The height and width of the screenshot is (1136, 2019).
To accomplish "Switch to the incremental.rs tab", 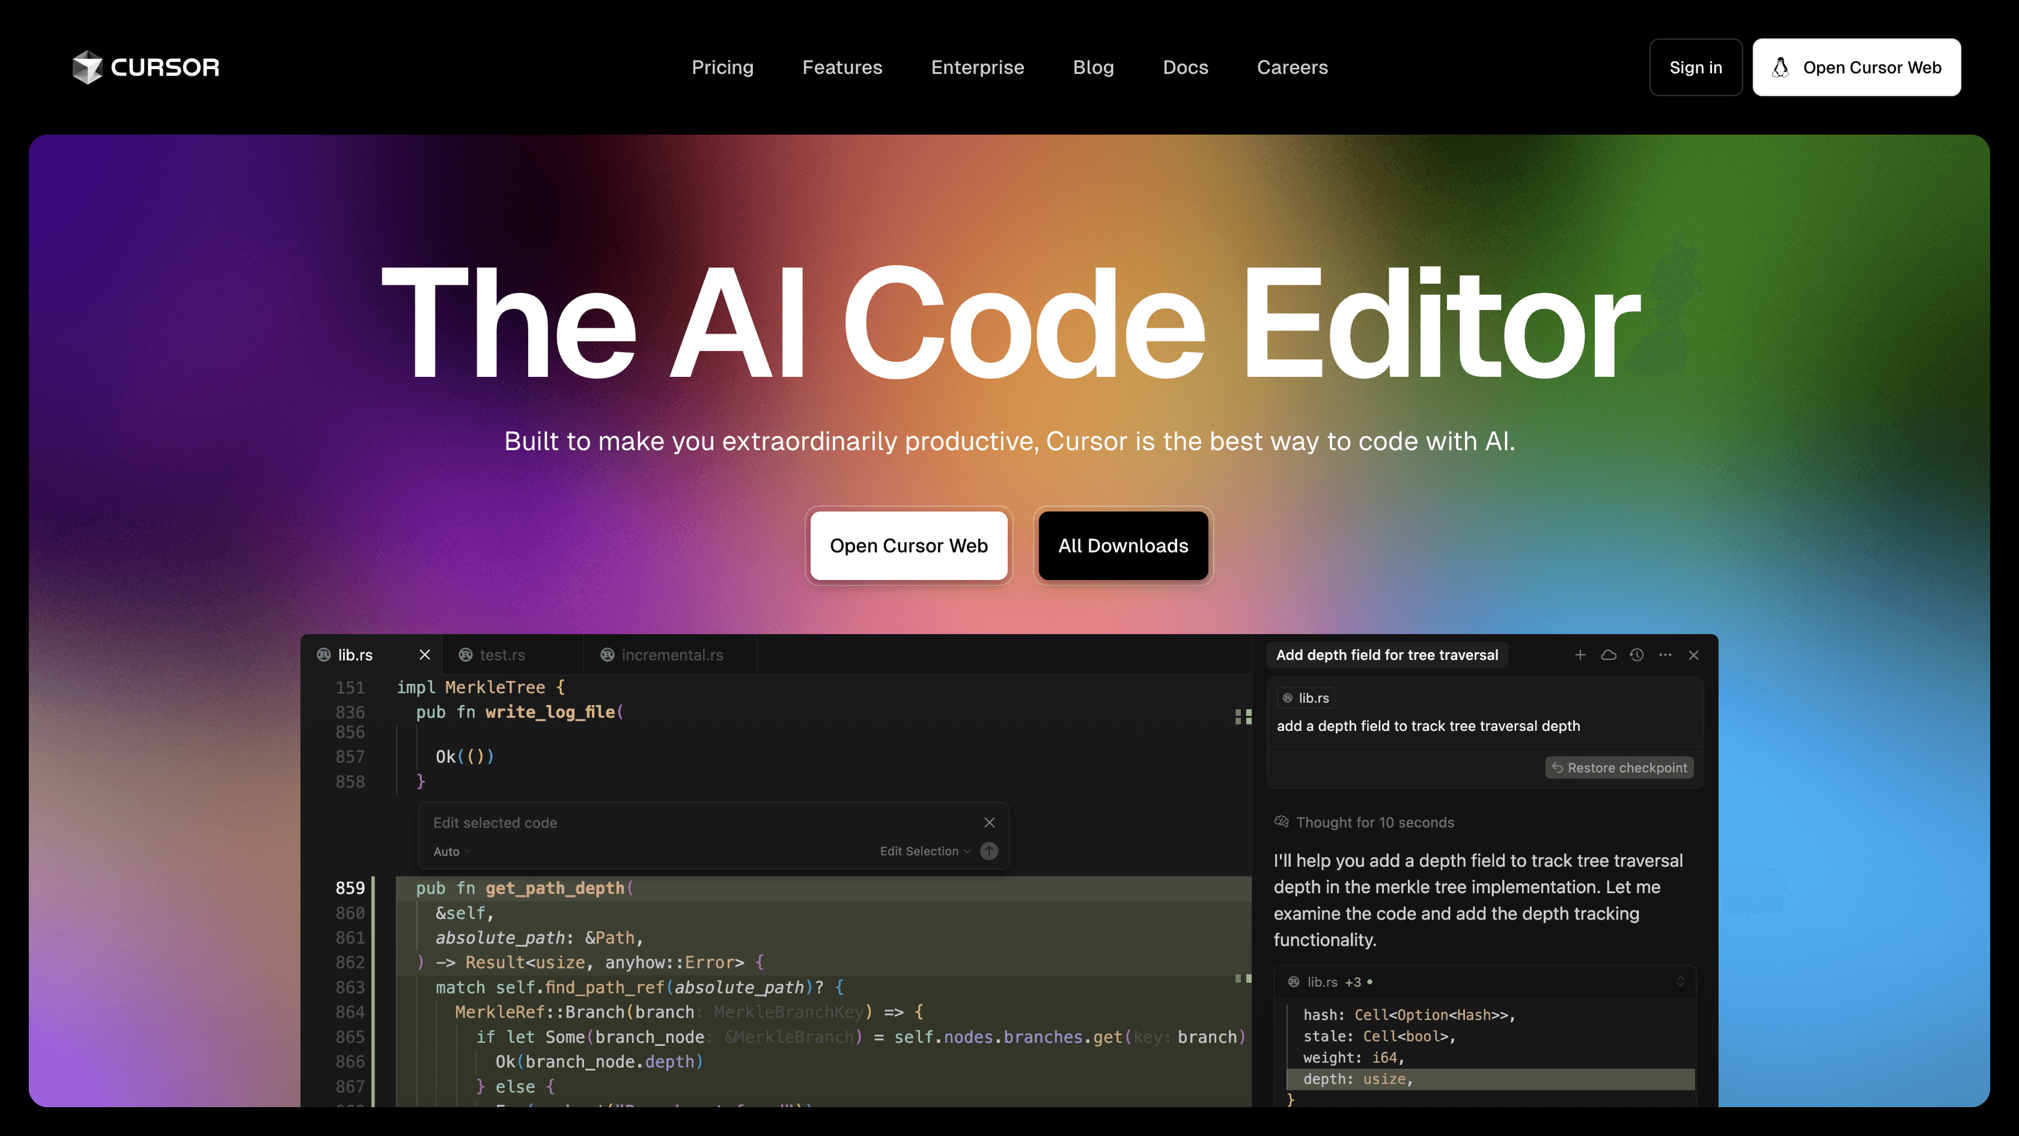I will [671, 655].
